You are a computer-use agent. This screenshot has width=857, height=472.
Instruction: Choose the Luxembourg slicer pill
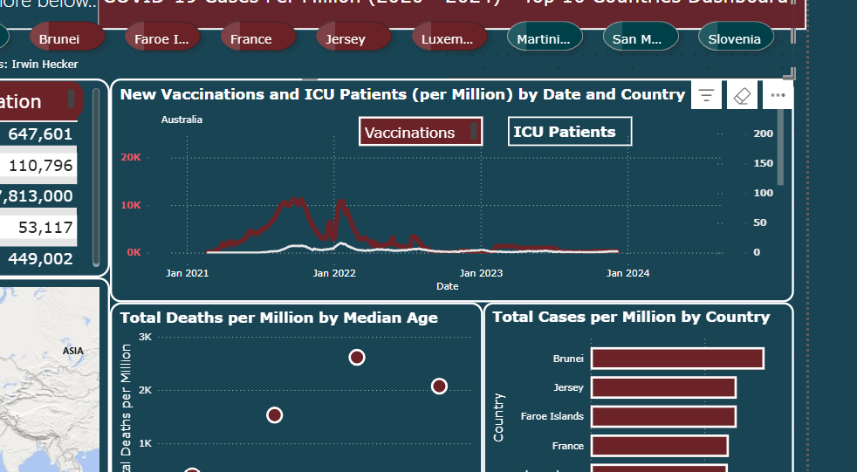448,38
